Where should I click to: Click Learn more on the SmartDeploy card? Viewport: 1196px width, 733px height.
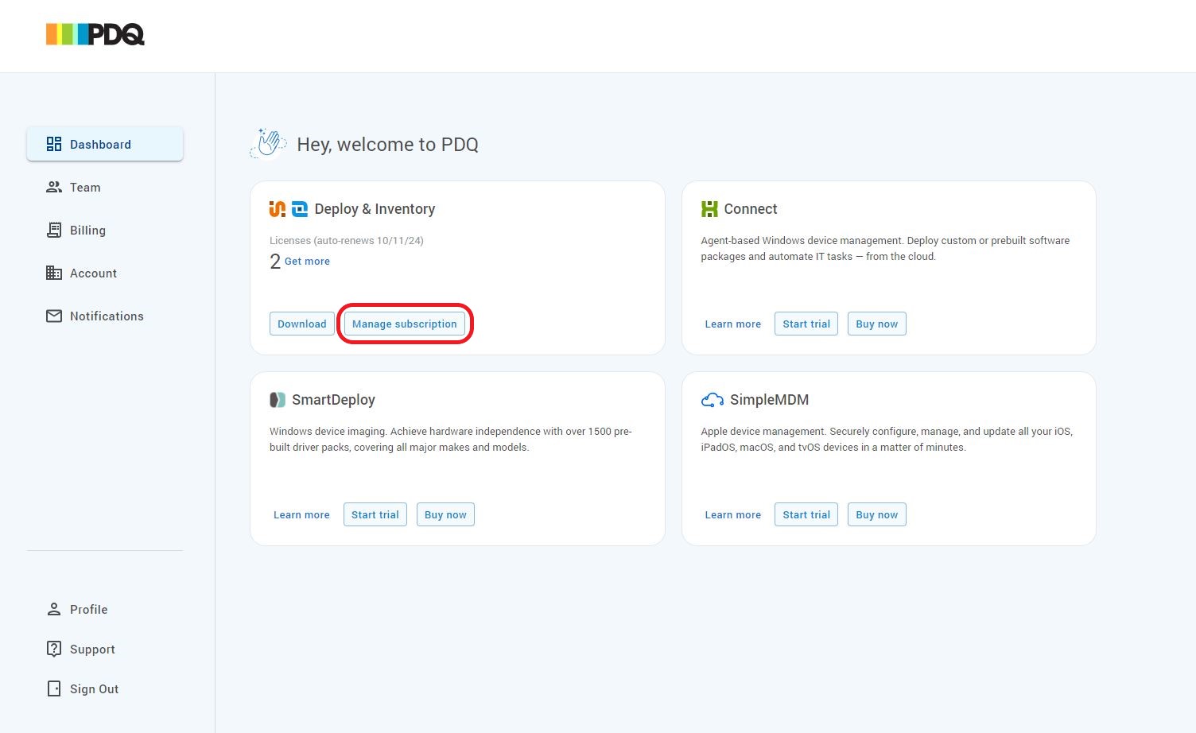pyautogui.click(x=301, y=514)
